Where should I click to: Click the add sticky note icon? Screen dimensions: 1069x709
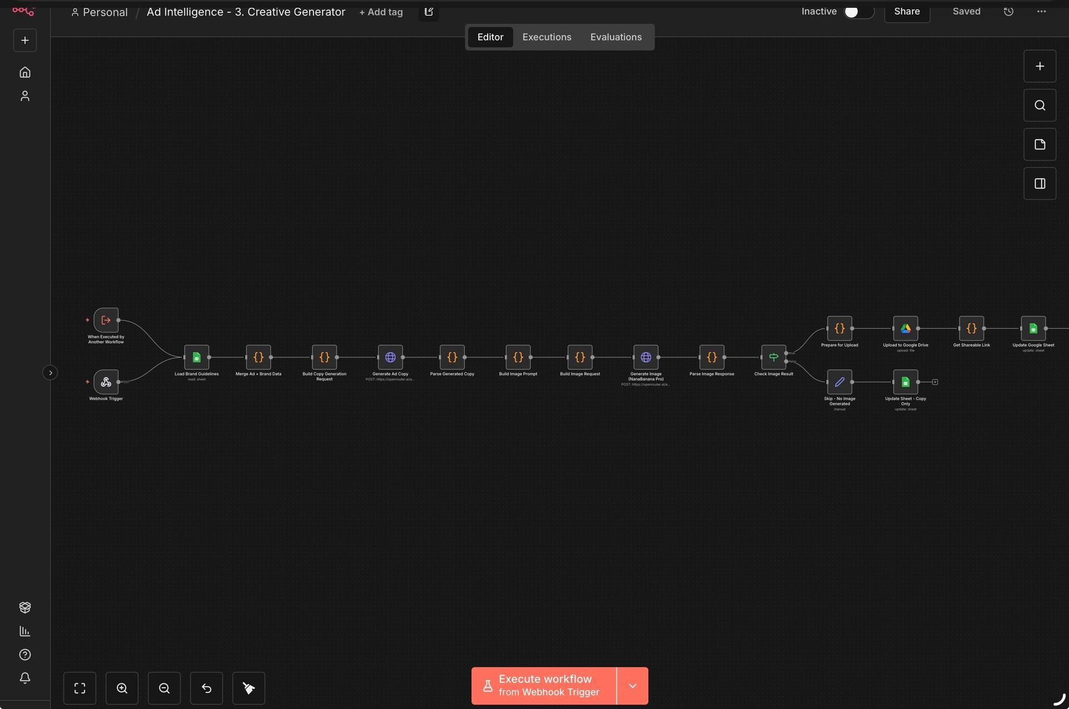click(x=1039, y=145)
